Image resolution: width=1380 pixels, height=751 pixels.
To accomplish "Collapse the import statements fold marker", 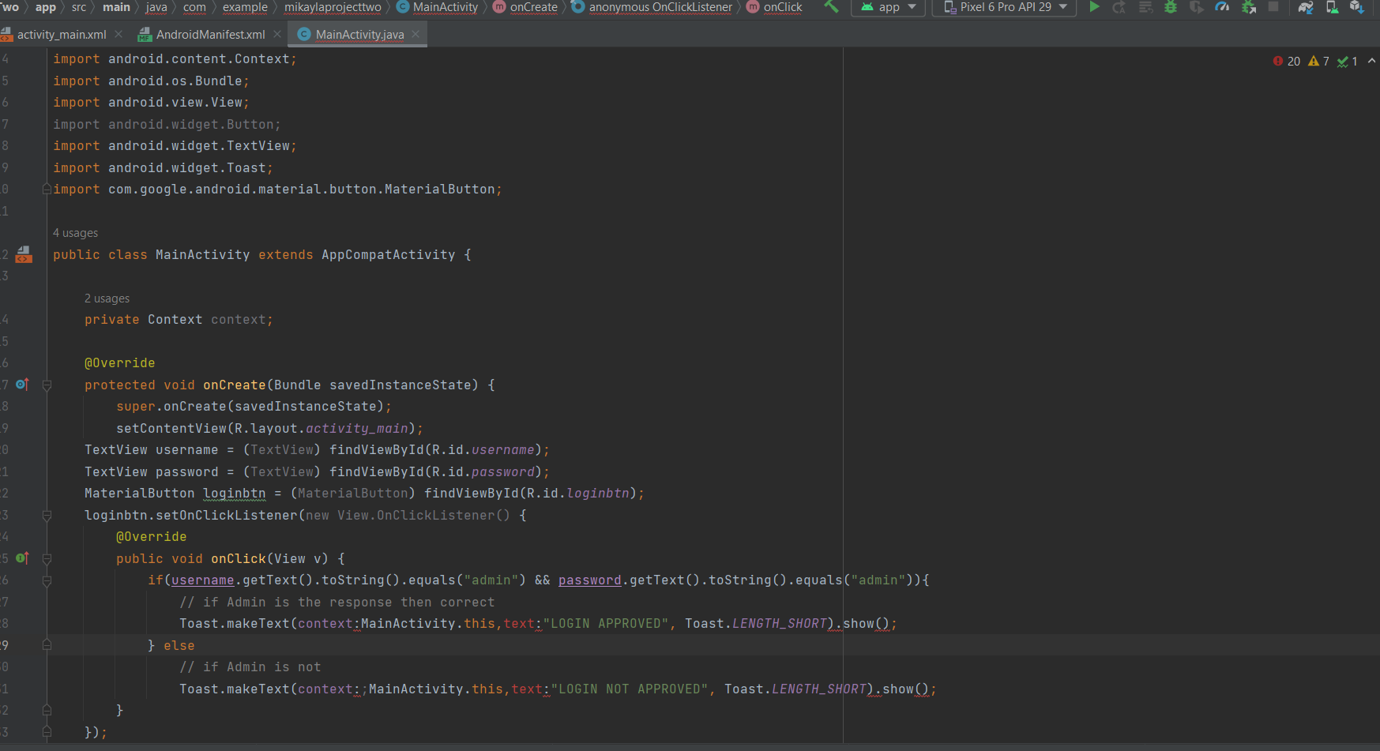I will [x=47, y=190].
